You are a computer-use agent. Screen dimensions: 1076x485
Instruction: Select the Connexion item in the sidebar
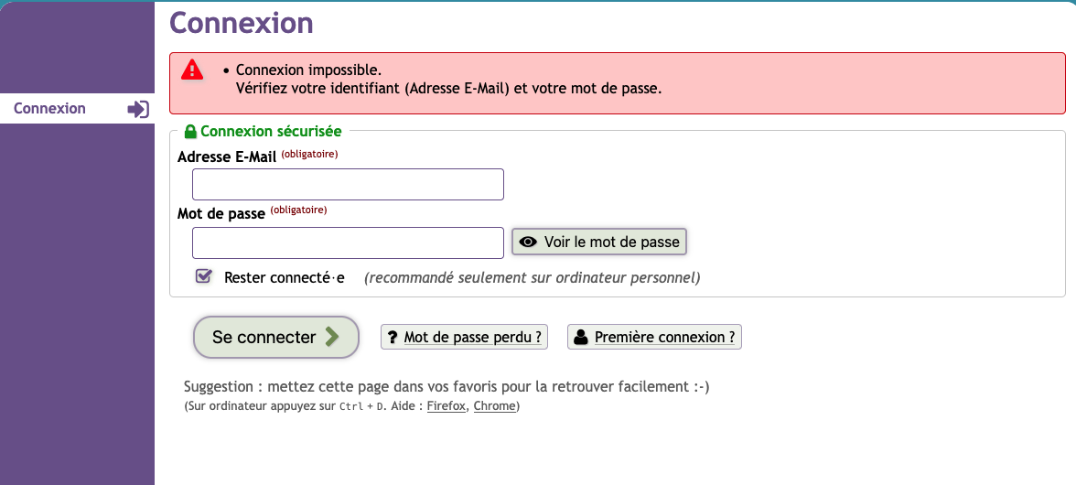50,109
